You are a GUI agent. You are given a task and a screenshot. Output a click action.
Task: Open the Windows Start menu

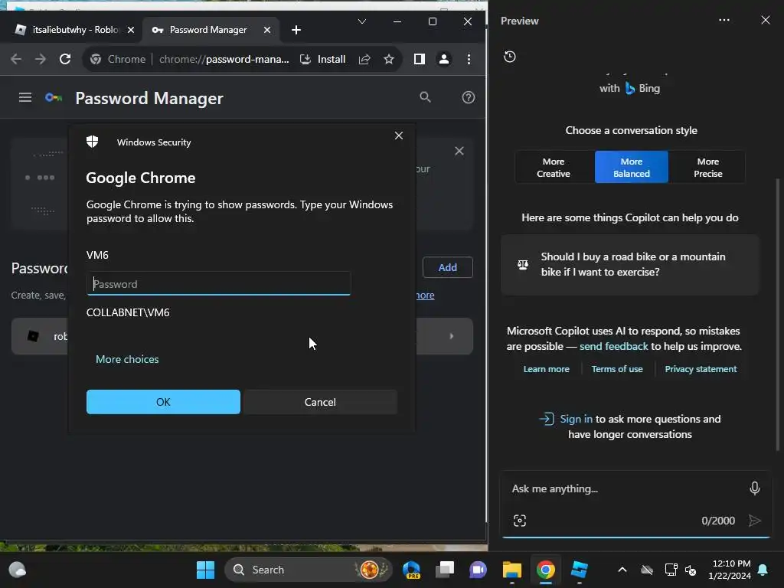coord(205,570)
